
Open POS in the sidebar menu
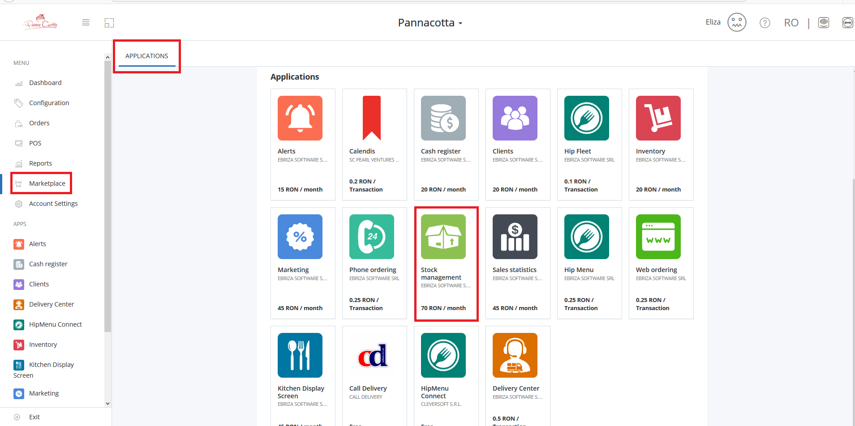tap(35, 143)
